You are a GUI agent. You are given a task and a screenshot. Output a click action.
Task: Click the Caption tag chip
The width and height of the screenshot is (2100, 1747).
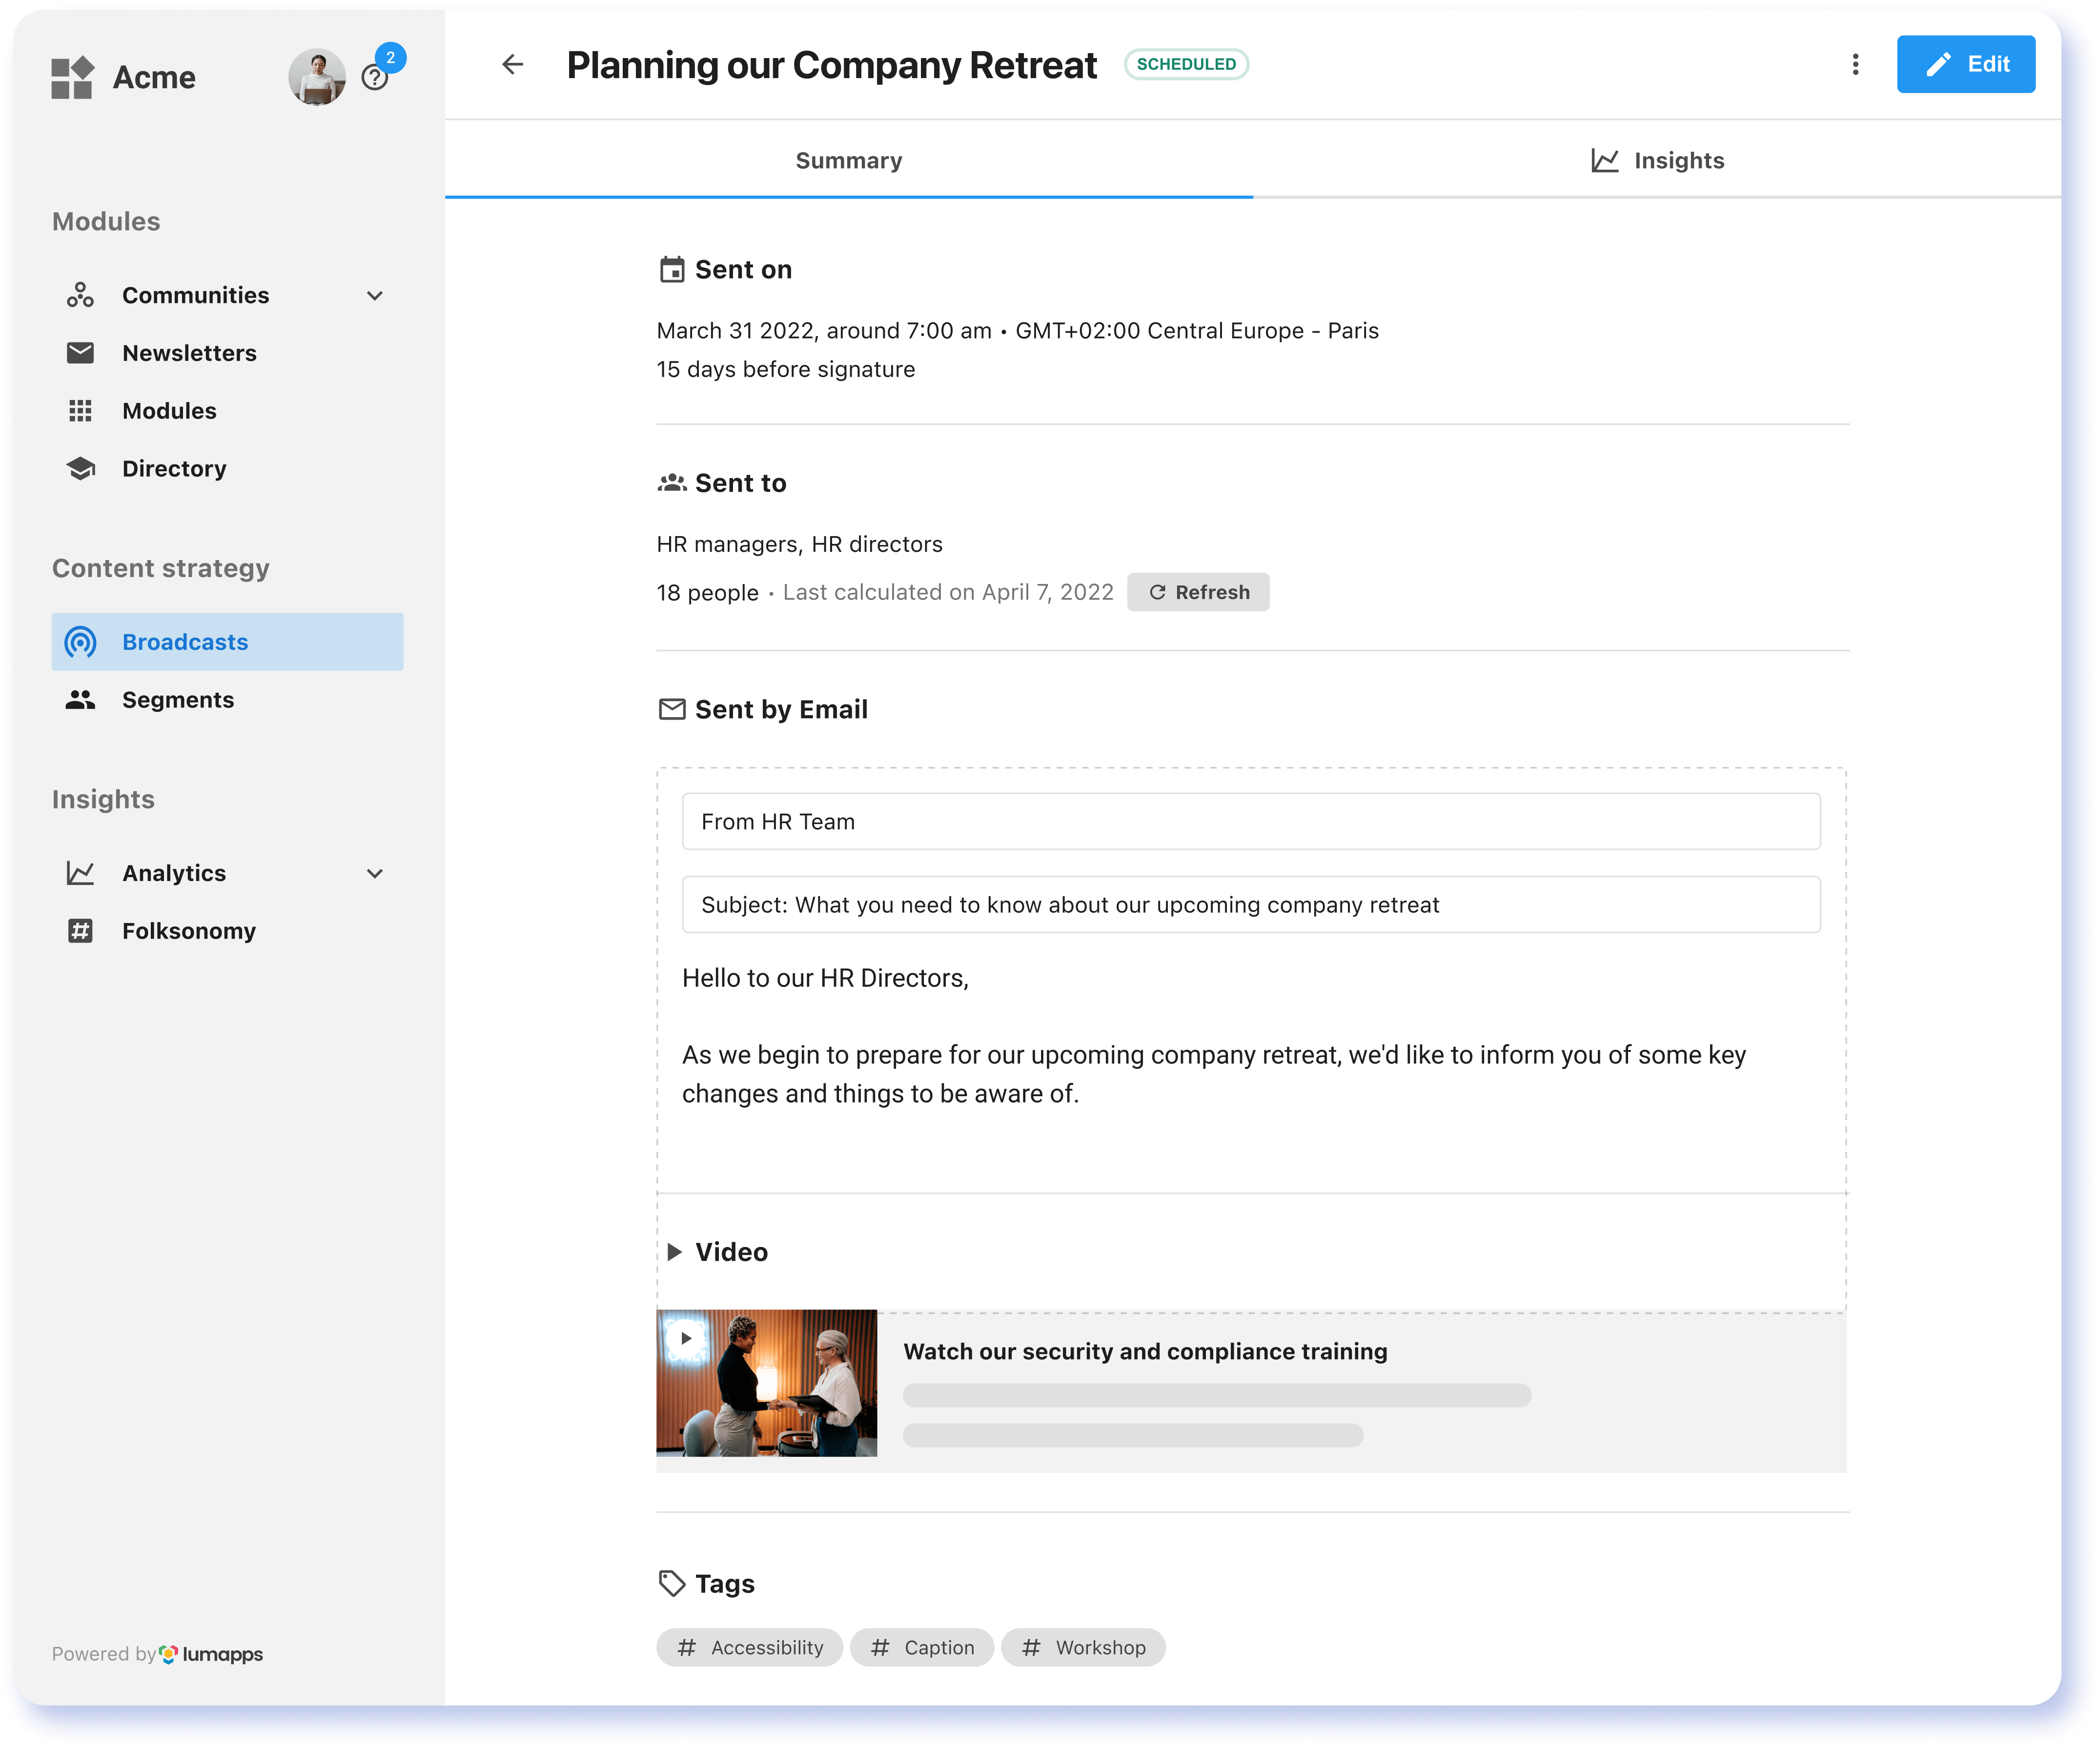point(922,1647)
